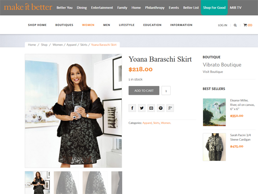258x194 pixels.
Task: Open Better You menu item
Action: pyautogui.click(x=64, y=8)
